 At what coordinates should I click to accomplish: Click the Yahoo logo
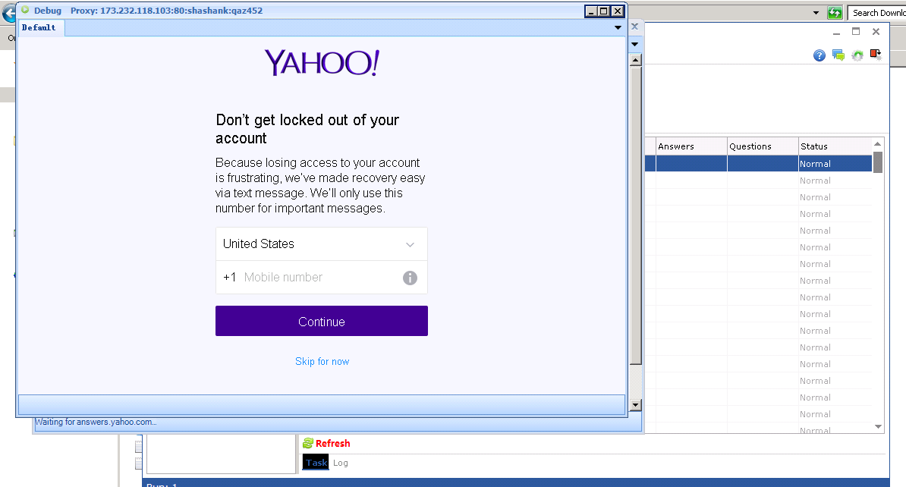tap(321, 64)
